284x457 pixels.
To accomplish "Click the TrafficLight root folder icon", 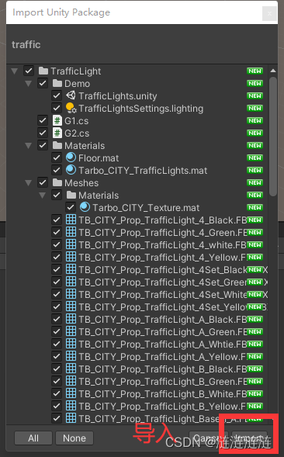I will [x=43, y=71].
